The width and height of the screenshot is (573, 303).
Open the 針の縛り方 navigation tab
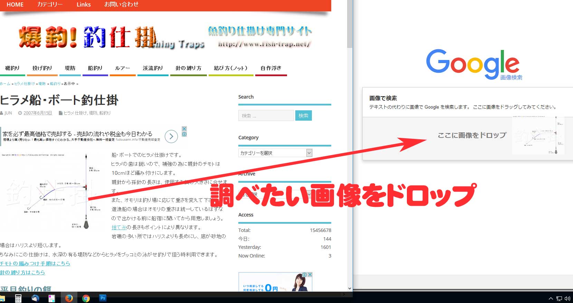tap(189, 68)
